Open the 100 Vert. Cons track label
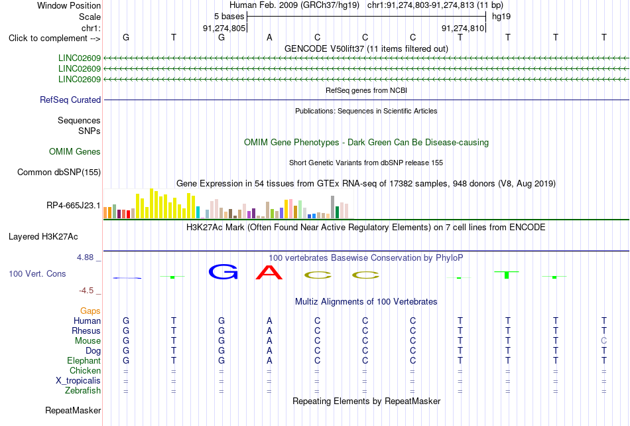The image size is (630, 426). 37,273
